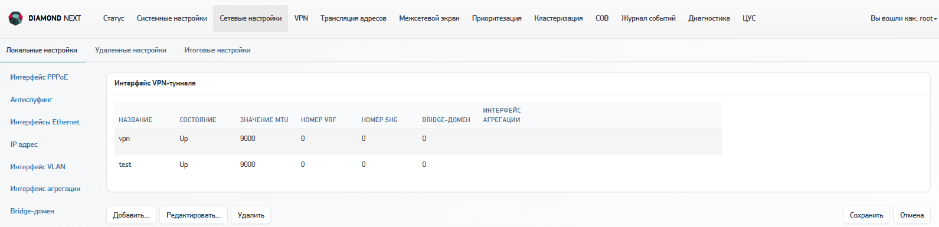The width and height of the screenshot is (939, 227).
Task: Open Bridge-домен sidebar link
Action: click(32, 211)
